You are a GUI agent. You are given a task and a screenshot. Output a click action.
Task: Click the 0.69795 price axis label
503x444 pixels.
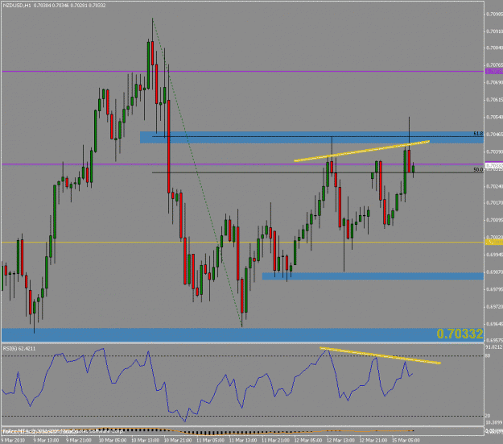coord(494,289)
